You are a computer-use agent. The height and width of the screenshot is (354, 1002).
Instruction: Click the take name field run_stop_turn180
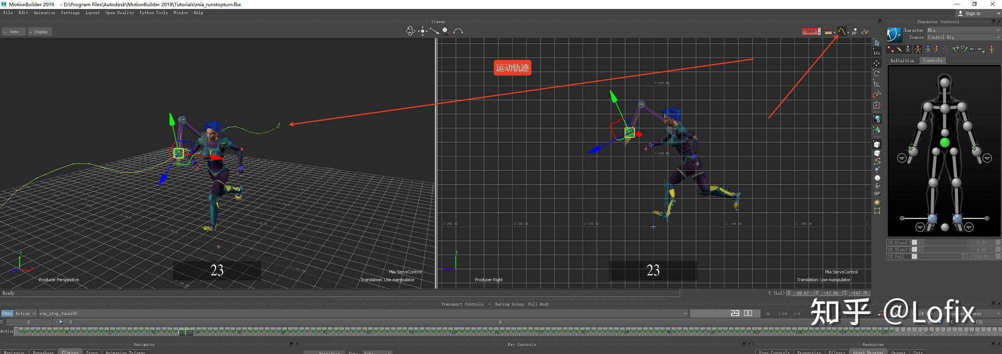[363, 313]
